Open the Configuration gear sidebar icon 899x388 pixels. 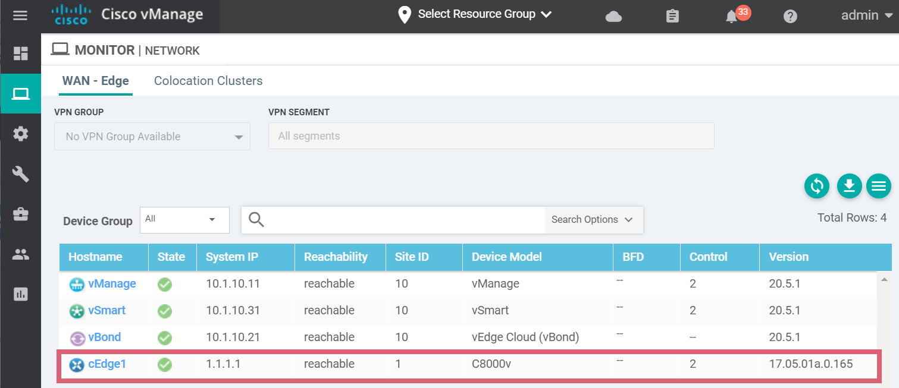tap(21, 134)
